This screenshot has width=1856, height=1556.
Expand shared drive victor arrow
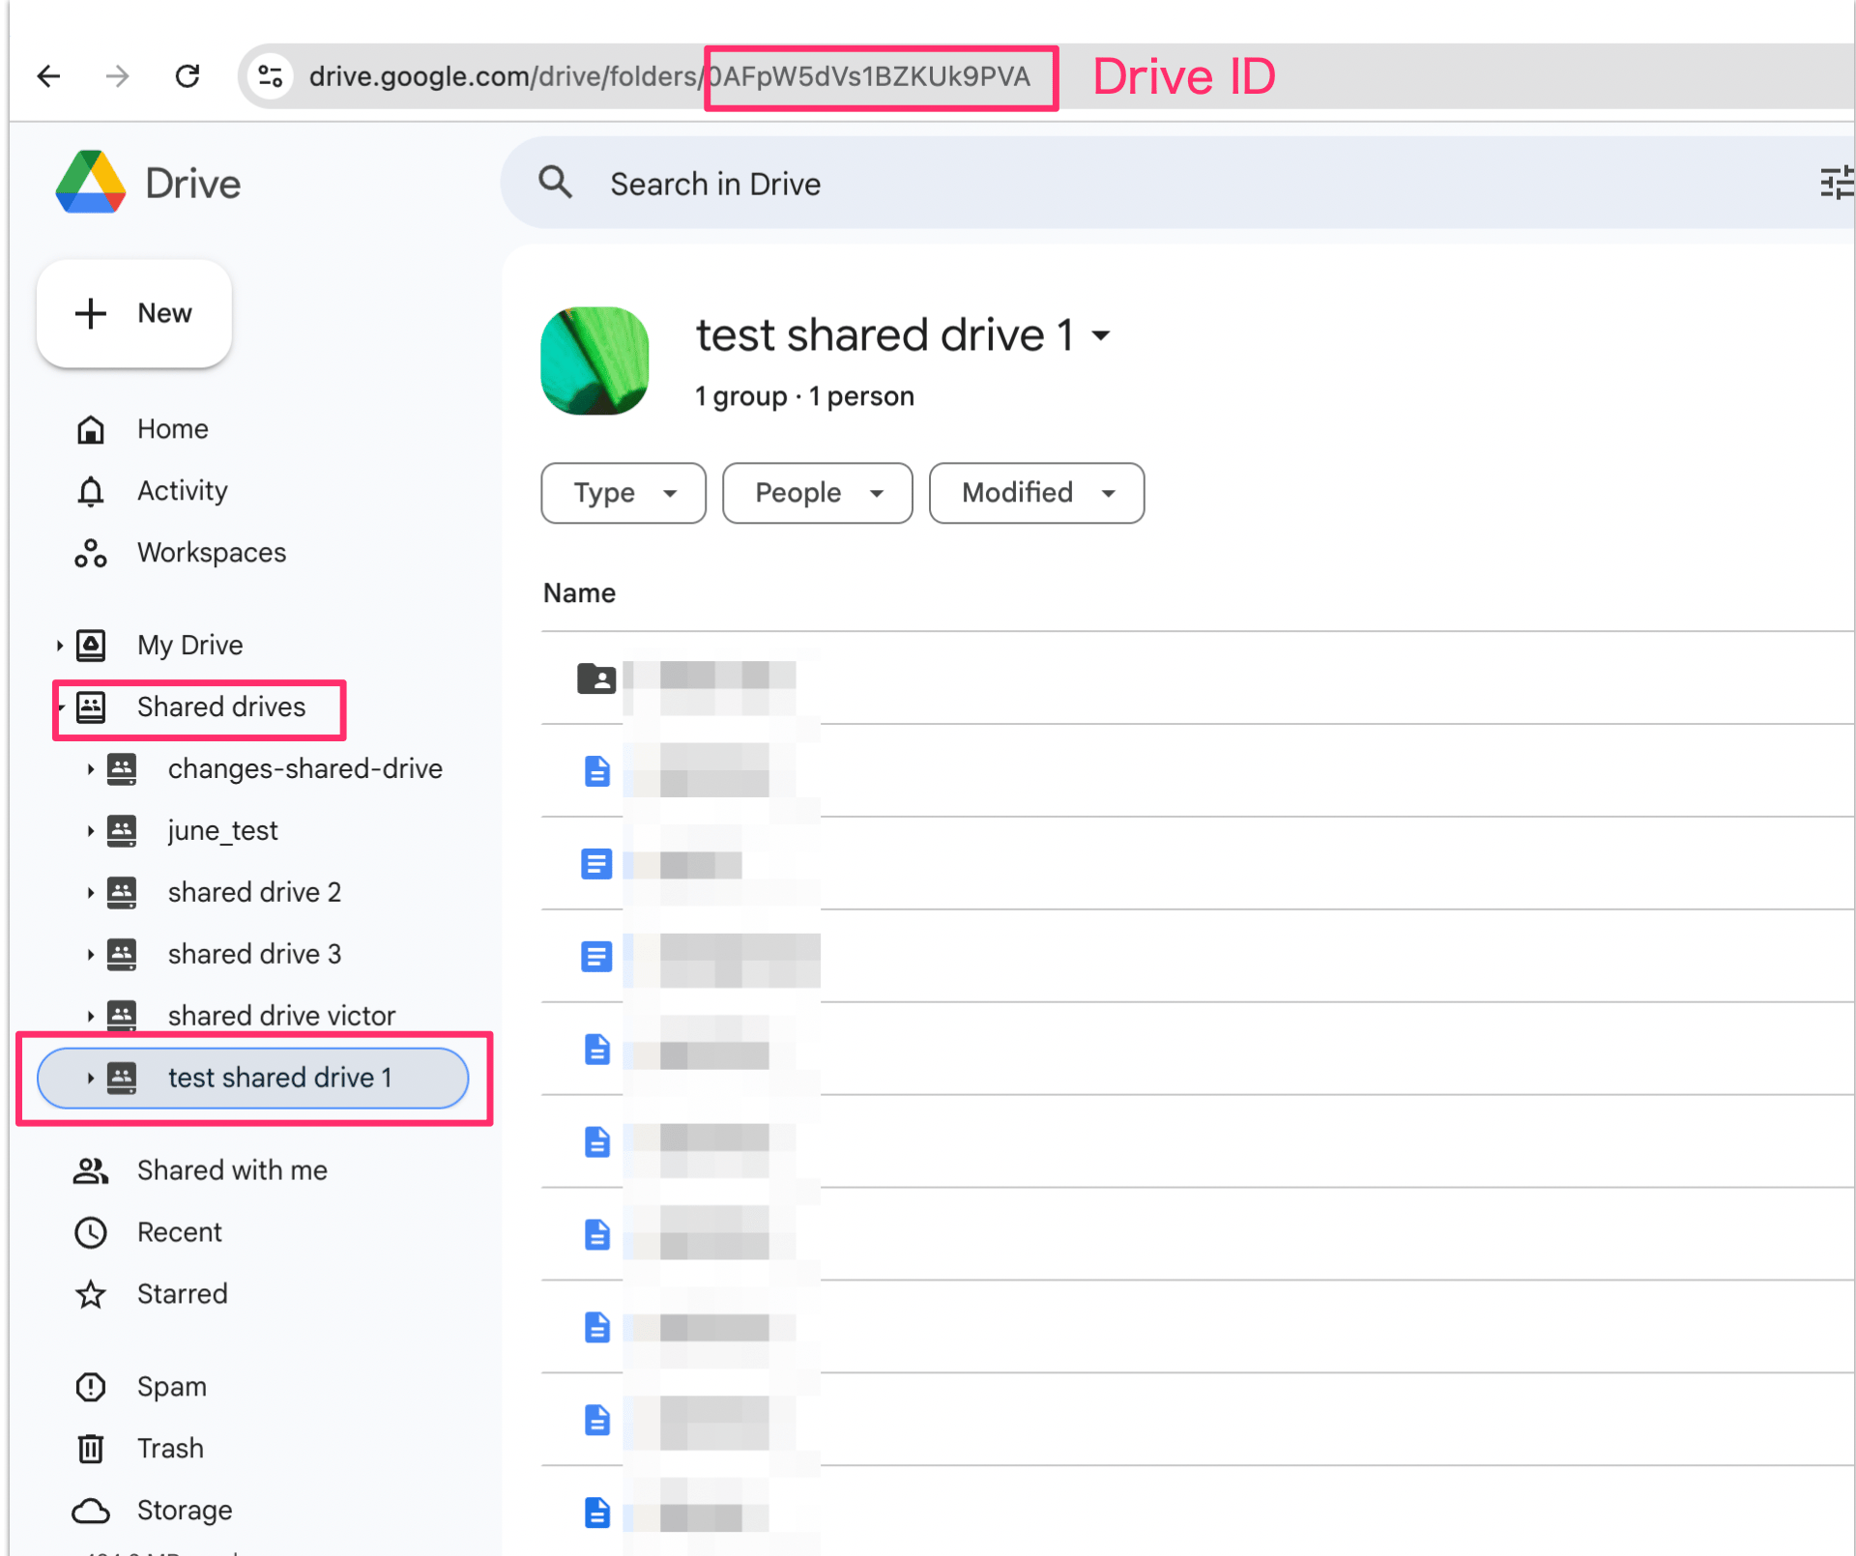pos(90,1016)
